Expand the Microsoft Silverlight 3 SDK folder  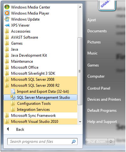pyautogui.click(x=41, y=73)
